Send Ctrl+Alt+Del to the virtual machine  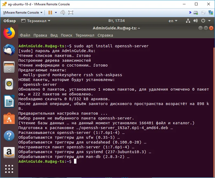[63, 13]
